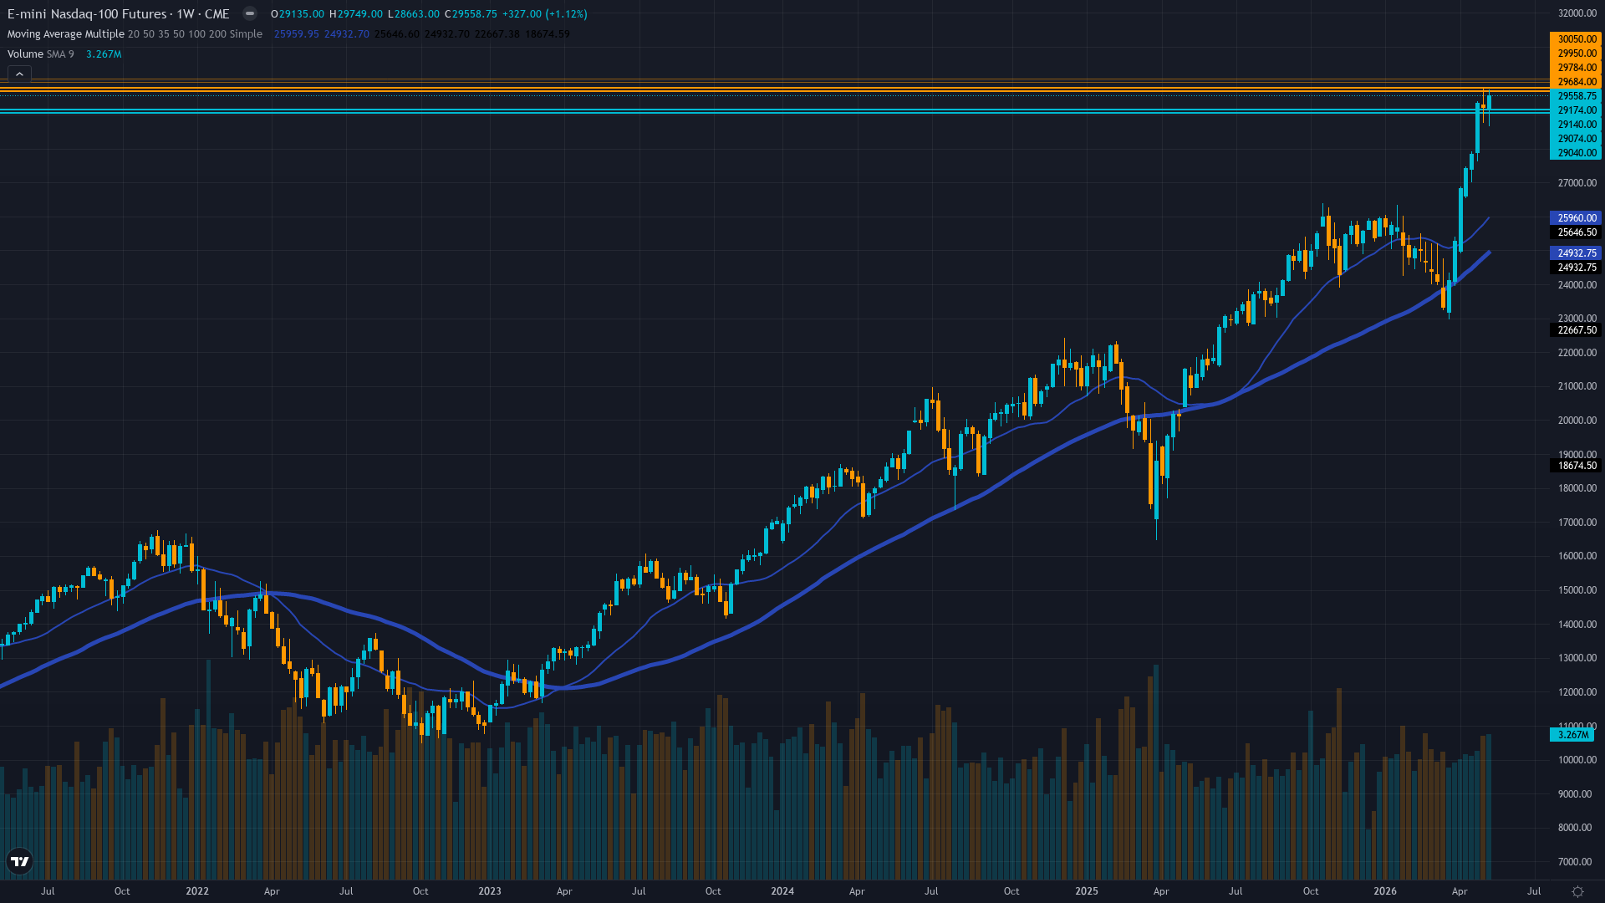
Task: Select the cyan 29074.00 price label
Action: pos(1576,139)
